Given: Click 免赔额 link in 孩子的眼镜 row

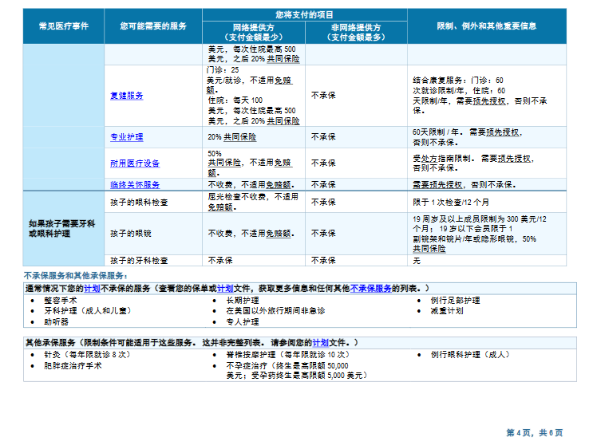Looking at the screenshot, I should click(278, 234).
